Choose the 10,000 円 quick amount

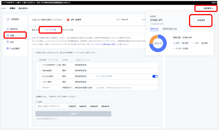tap(72, 107)
